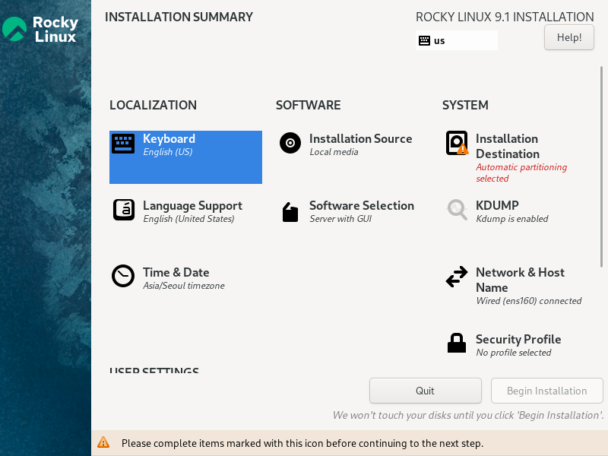The image size is (608, 456).
Task: Click the warning icon in bottom bar
Action: pos(103,442)
